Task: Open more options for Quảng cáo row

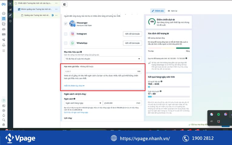Action: pos(56,15)
